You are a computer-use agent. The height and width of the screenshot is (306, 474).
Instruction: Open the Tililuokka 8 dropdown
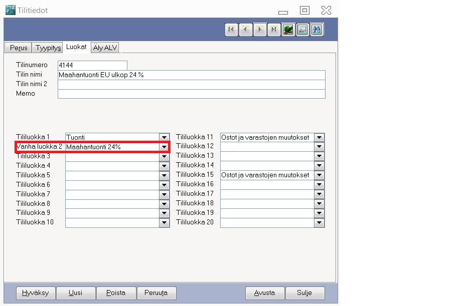tap(164, 204)
